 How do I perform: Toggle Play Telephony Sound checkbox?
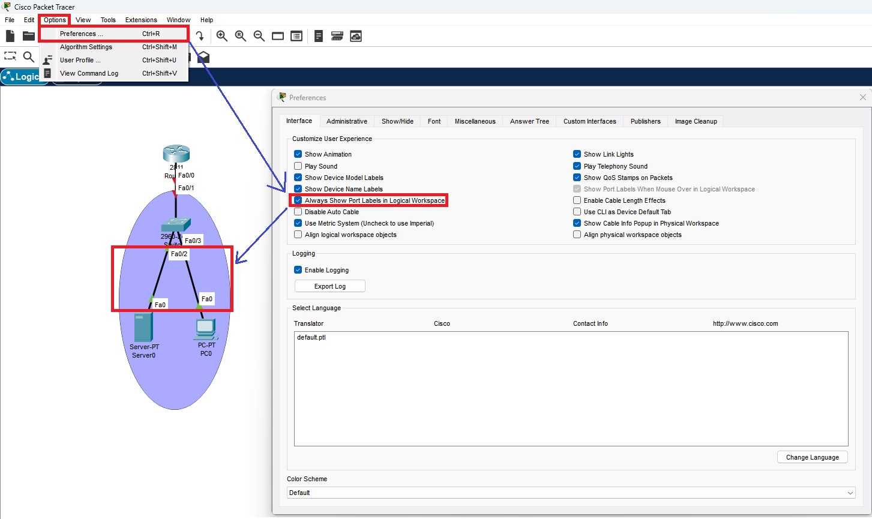577,166
